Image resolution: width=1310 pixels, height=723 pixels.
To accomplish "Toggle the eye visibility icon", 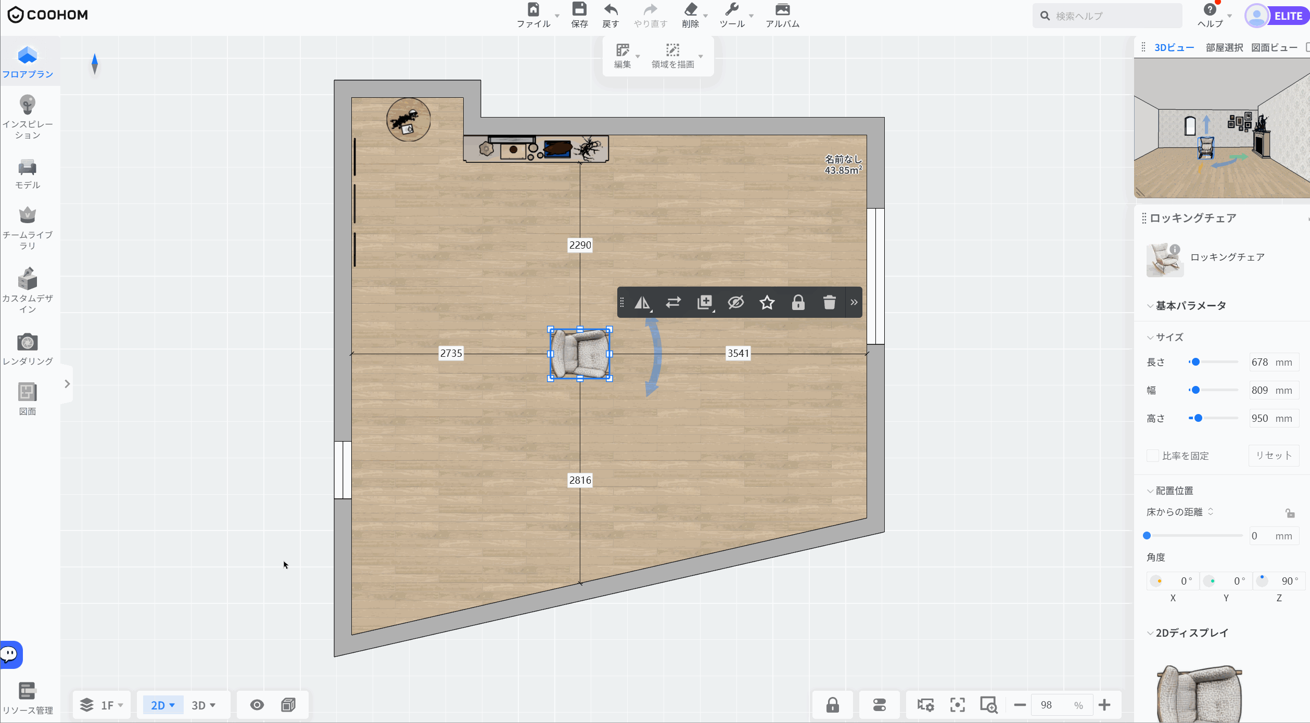I will click(257, 705).
